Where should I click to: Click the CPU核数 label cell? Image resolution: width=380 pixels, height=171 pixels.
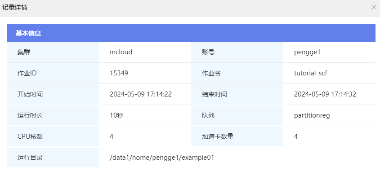coord(53,136)
